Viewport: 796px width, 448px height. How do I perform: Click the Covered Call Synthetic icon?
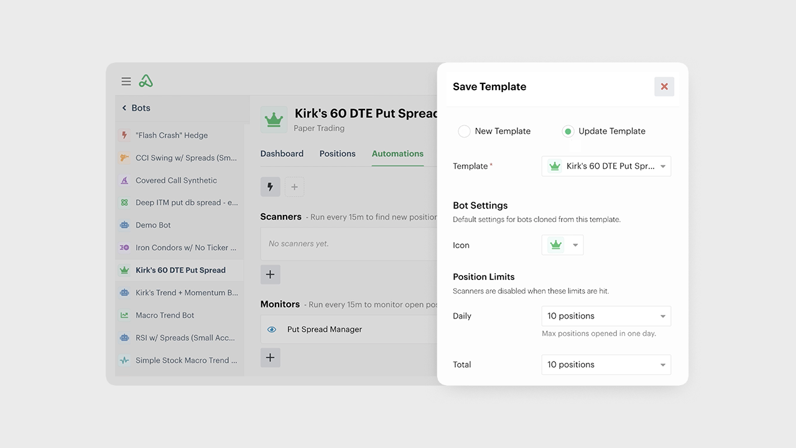(x=124, y=180)
